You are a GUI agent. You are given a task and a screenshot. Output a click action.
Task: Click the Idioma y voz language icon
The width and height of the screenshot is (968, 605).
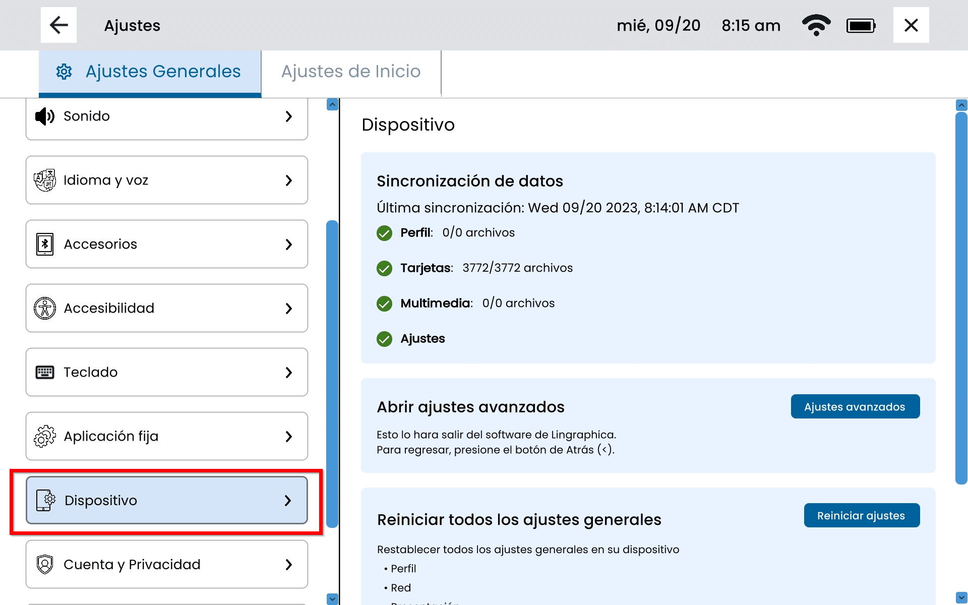44,180
